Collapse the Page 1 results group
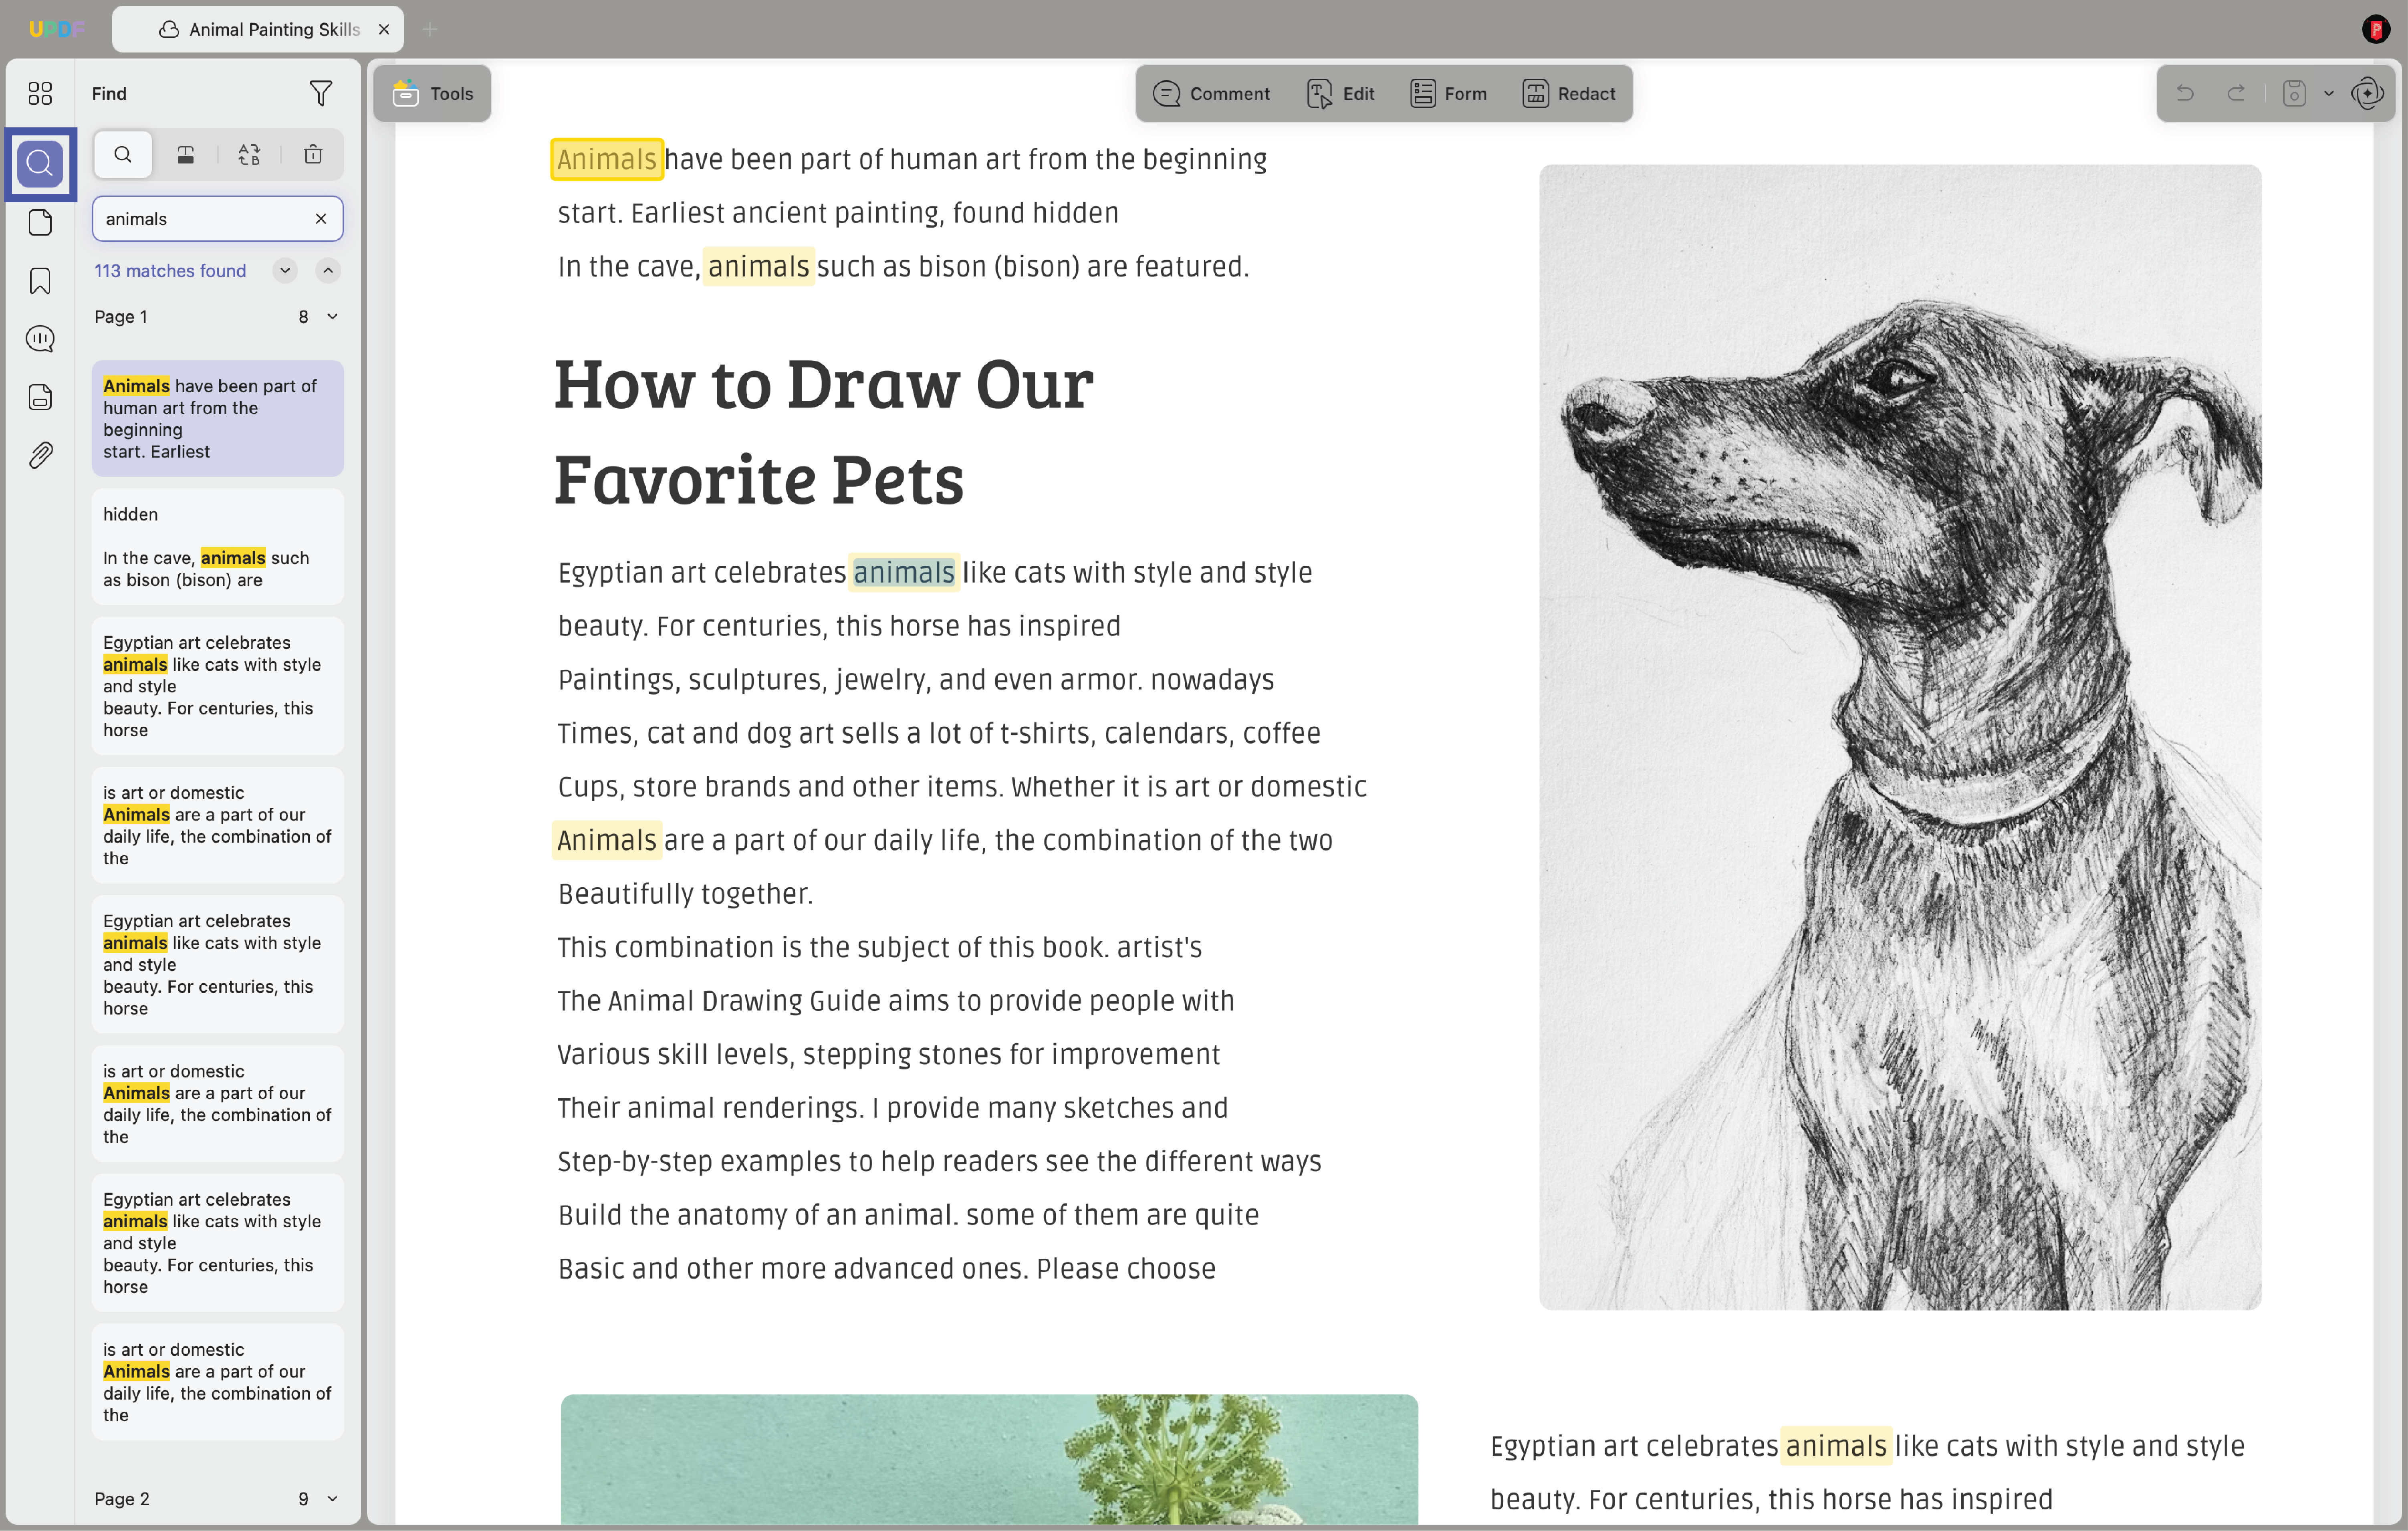This screenshot has width=2408, height=1531. click(x=332, y=316)
